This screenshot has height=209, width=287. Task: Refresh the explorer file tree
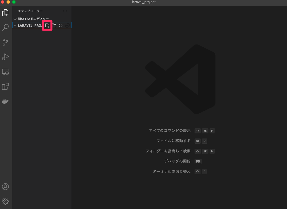pyautogui.click(x=61, y=25)
